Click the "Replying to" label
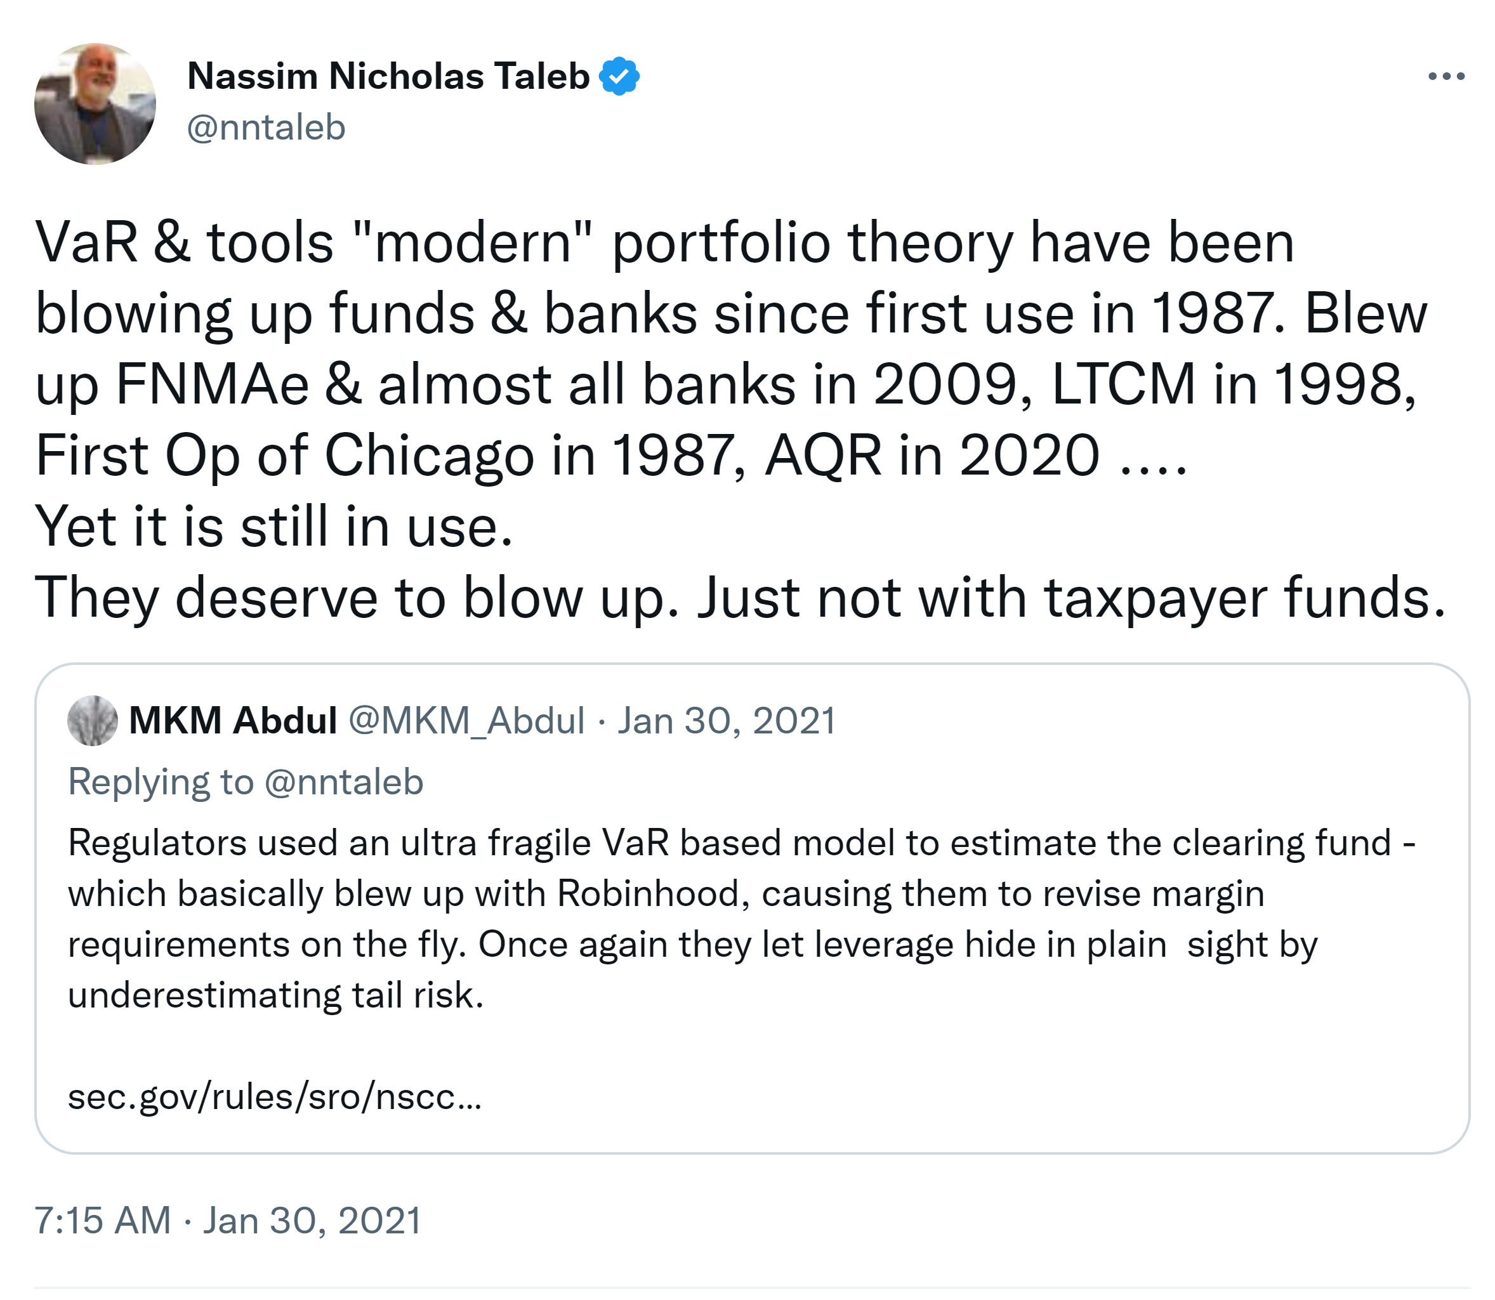Image resolution: width=1495 pixels, height=1300 pixels. pos(161,782)
